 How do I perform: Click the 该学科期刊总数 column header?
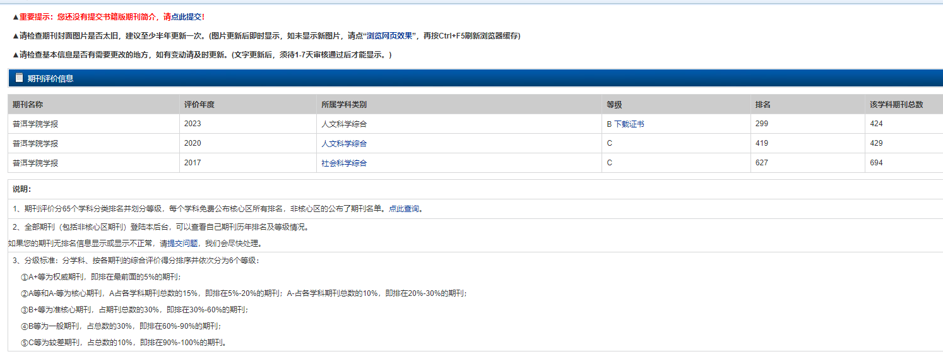896,105
